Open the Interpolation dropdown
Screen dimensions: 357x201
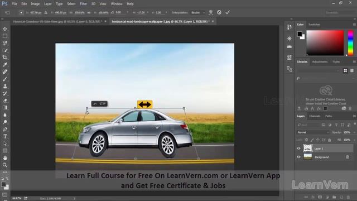(197, 12)
